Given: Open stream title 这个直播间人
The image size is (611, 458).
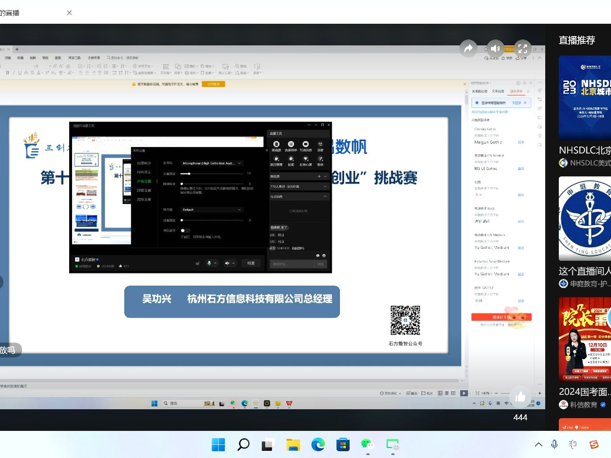Looking at the screenshot, I should point(585,271).
